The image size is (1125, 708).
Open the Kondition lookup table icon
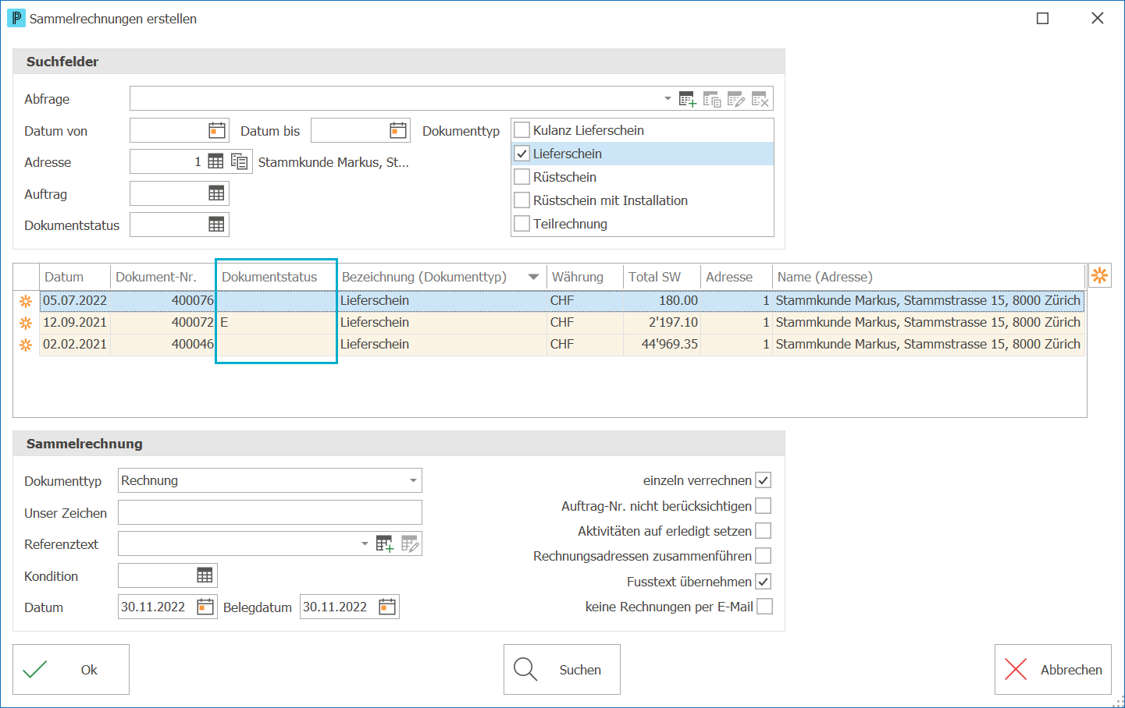tap(205, 575)
